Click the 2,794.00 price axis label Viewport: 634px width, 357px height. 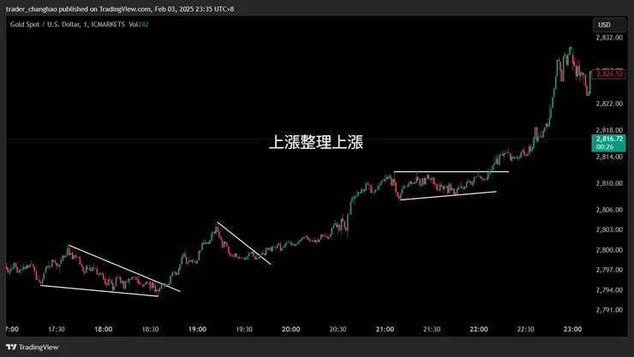[x=609, y=290]
